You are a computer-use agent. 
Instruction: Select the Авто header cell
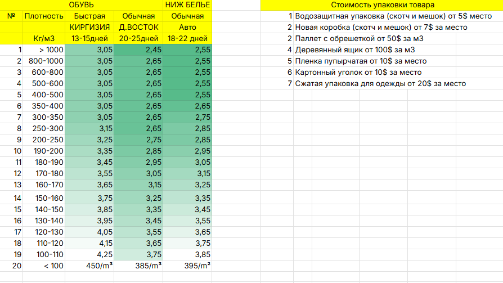pyautogui.click(x=187, y=27)
